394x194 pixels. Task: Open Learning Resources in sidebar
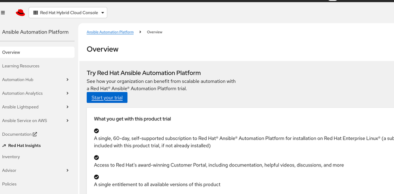click(21, 66)
